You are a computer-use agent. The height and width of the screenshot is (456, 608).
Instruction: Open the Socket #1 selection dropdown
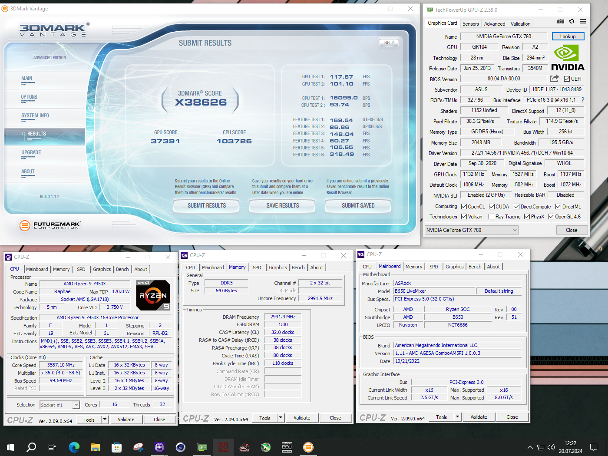59,405
